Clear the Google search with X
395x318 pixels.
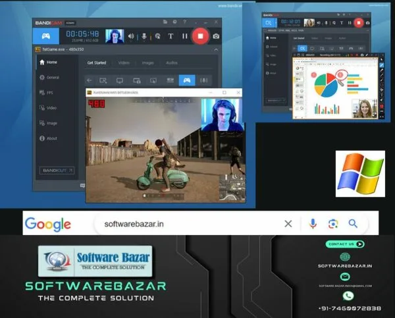click(x=288, y=223)
